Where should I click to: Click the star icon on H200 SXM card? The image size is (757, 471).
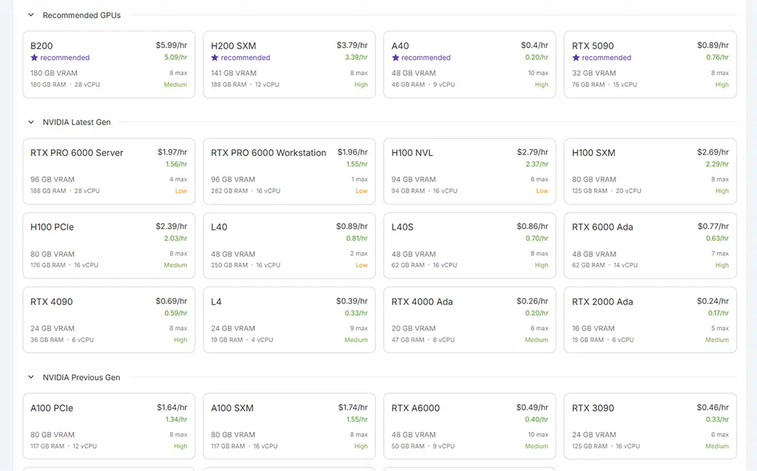215,57
